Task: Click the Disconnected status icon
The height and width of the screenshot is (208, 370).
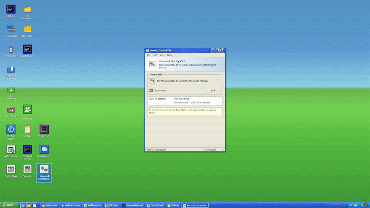Action: 151,90
